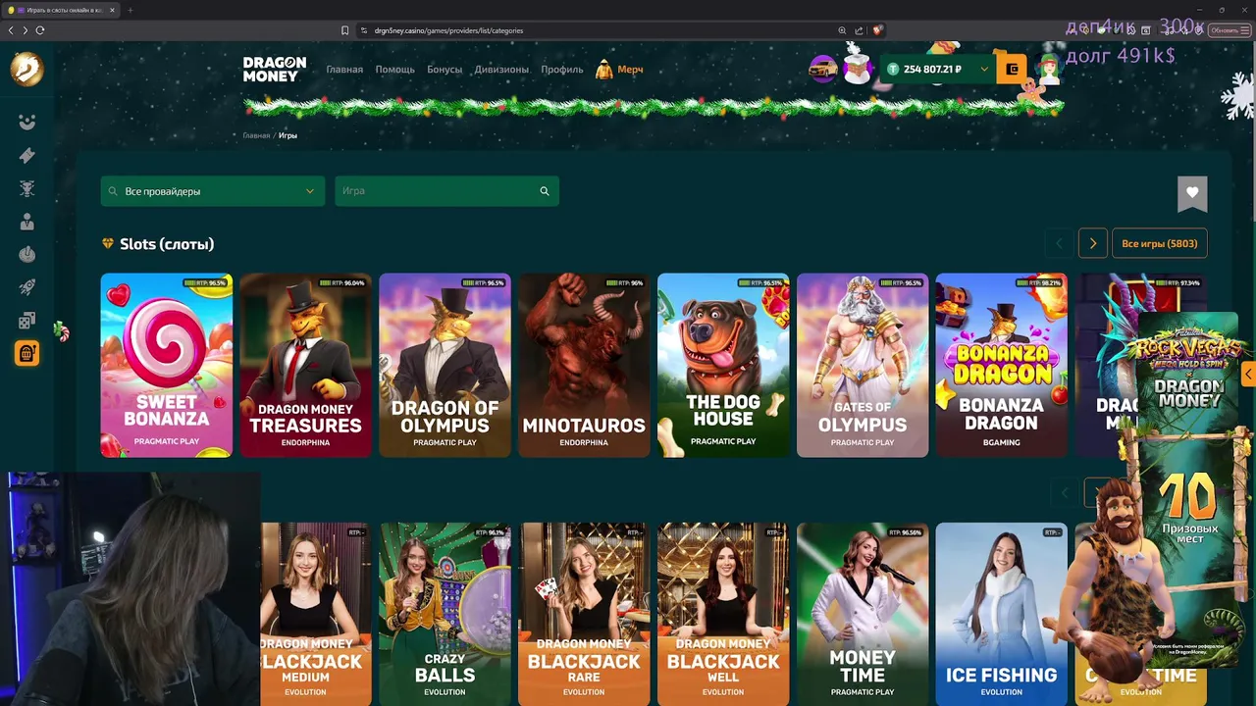
Task: Click the search magnifier in game field
Action: pos(545,191)
